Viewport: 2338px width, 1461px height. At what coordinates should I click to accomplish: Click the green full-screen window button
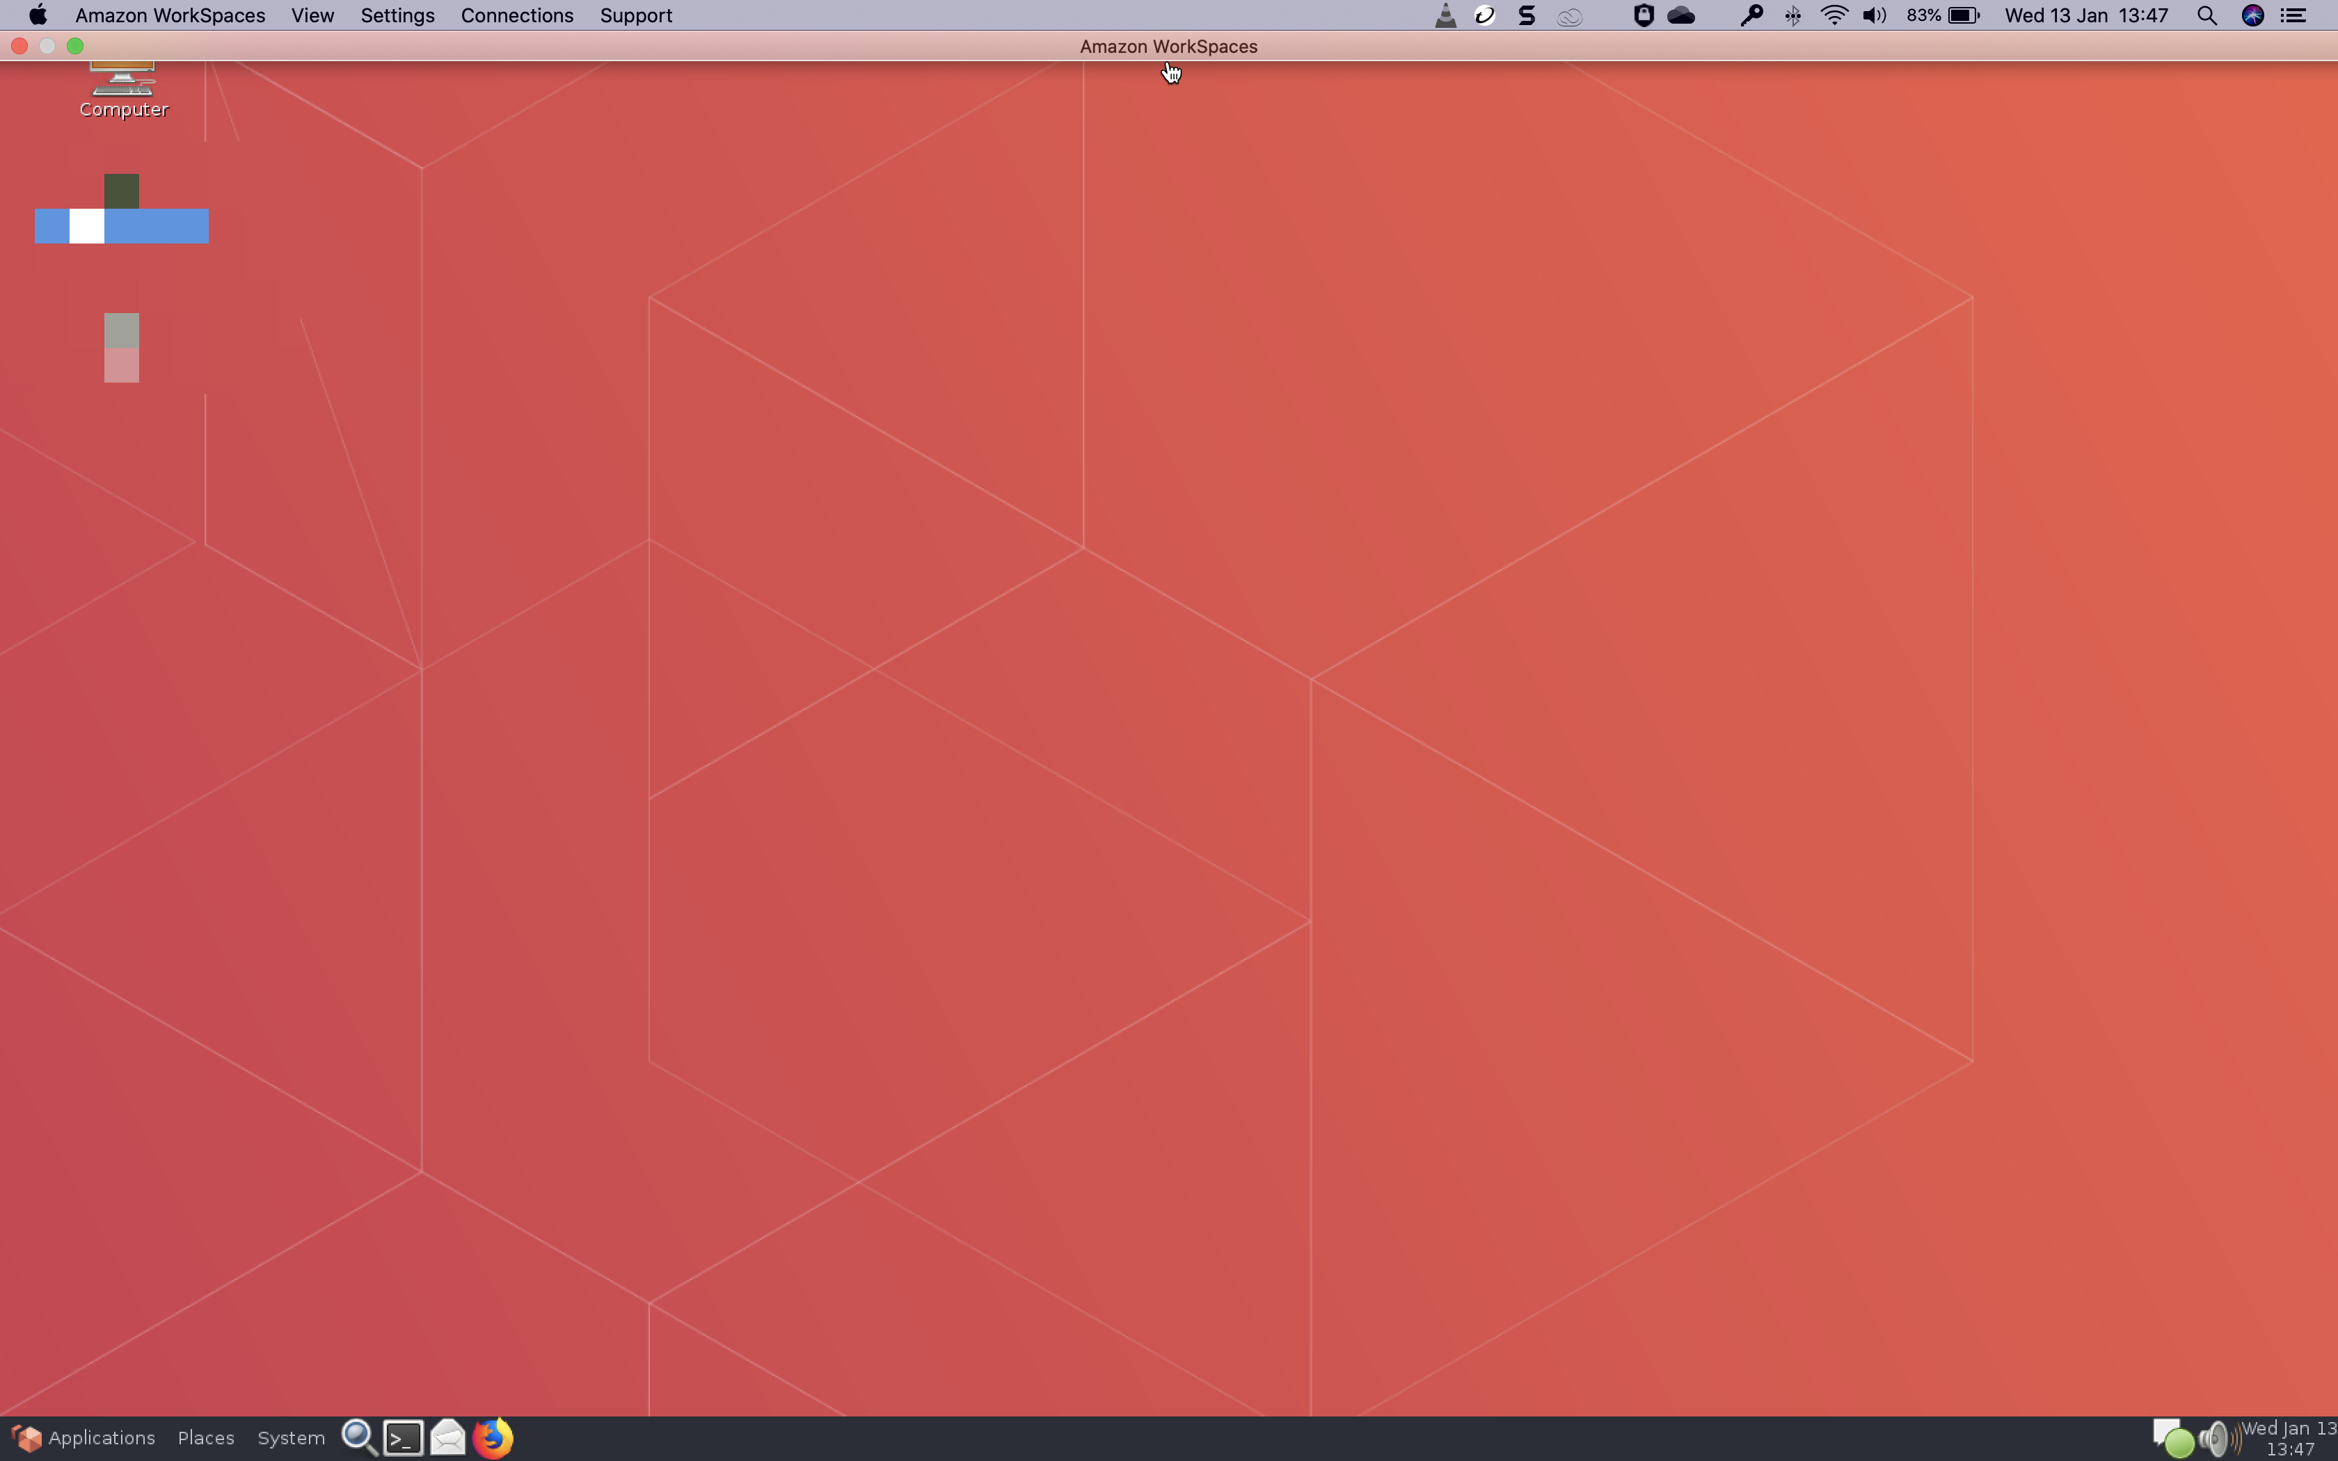tap(75, 45)
